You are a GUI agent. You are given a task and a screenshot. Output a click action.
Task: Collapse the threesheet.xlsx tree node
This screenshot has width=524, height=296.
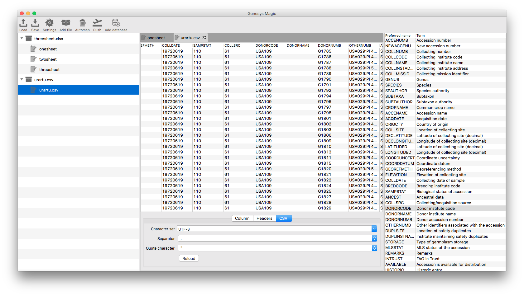pyautogui.click(x=22, y=38)
